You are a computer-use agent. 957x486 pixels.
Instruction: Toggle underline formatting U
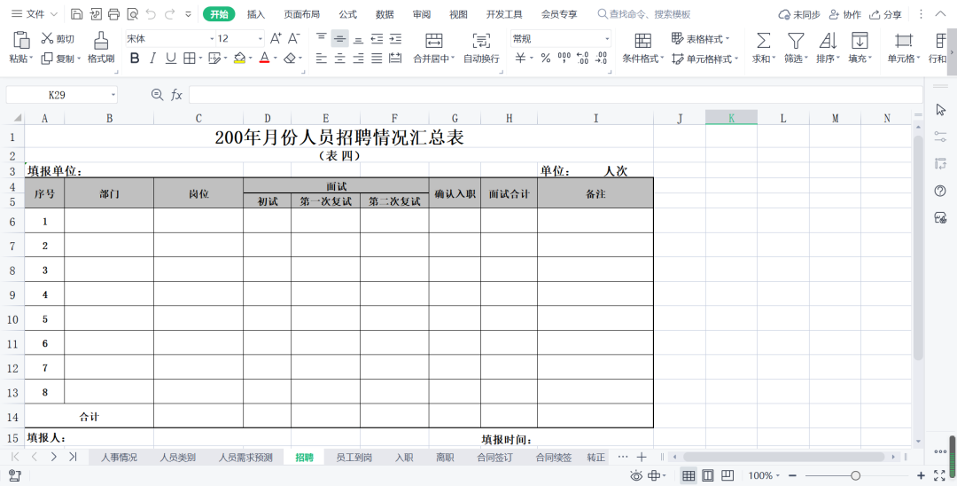171,58
